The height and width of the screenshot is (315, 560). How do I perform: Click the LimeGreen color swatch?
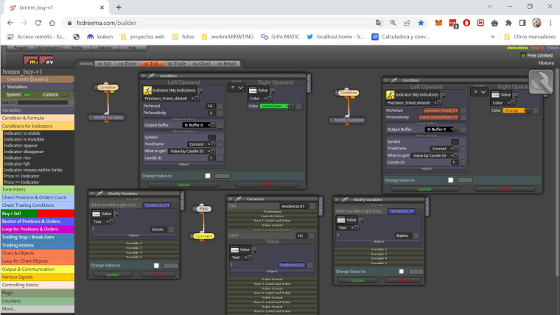tap(275, 106)
